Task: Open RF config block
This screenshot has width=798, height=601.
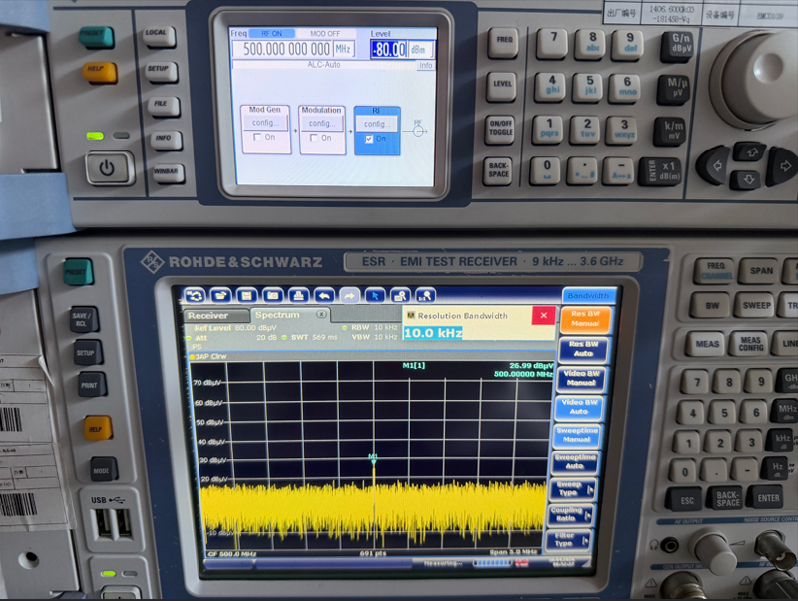Action: (377, 124)
